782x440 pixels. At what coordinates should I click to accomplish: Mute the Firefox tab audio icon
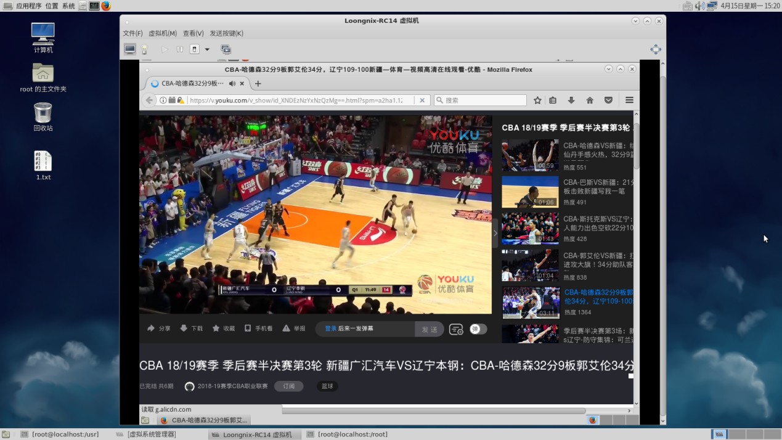pos(232,83)
